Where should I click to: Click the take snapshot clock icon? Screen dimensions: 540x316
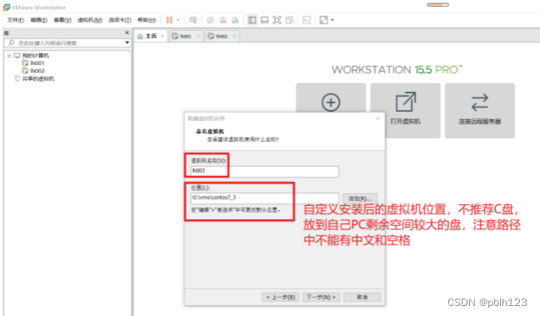[210, 20]
